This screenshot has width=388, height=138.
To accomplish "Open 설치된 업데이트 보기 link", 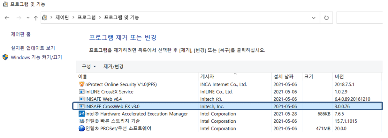I will click(33, 48).
